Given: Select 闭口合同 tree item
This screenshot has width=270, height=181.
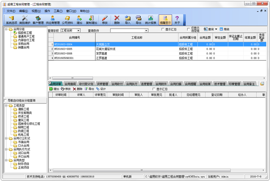Looking at the screenshot, I should click(24, 153).
